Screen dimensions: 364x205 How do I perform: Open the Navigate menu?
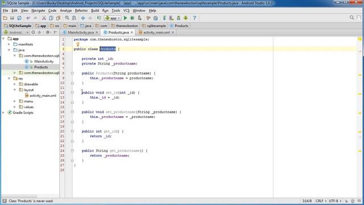point(38,10)
